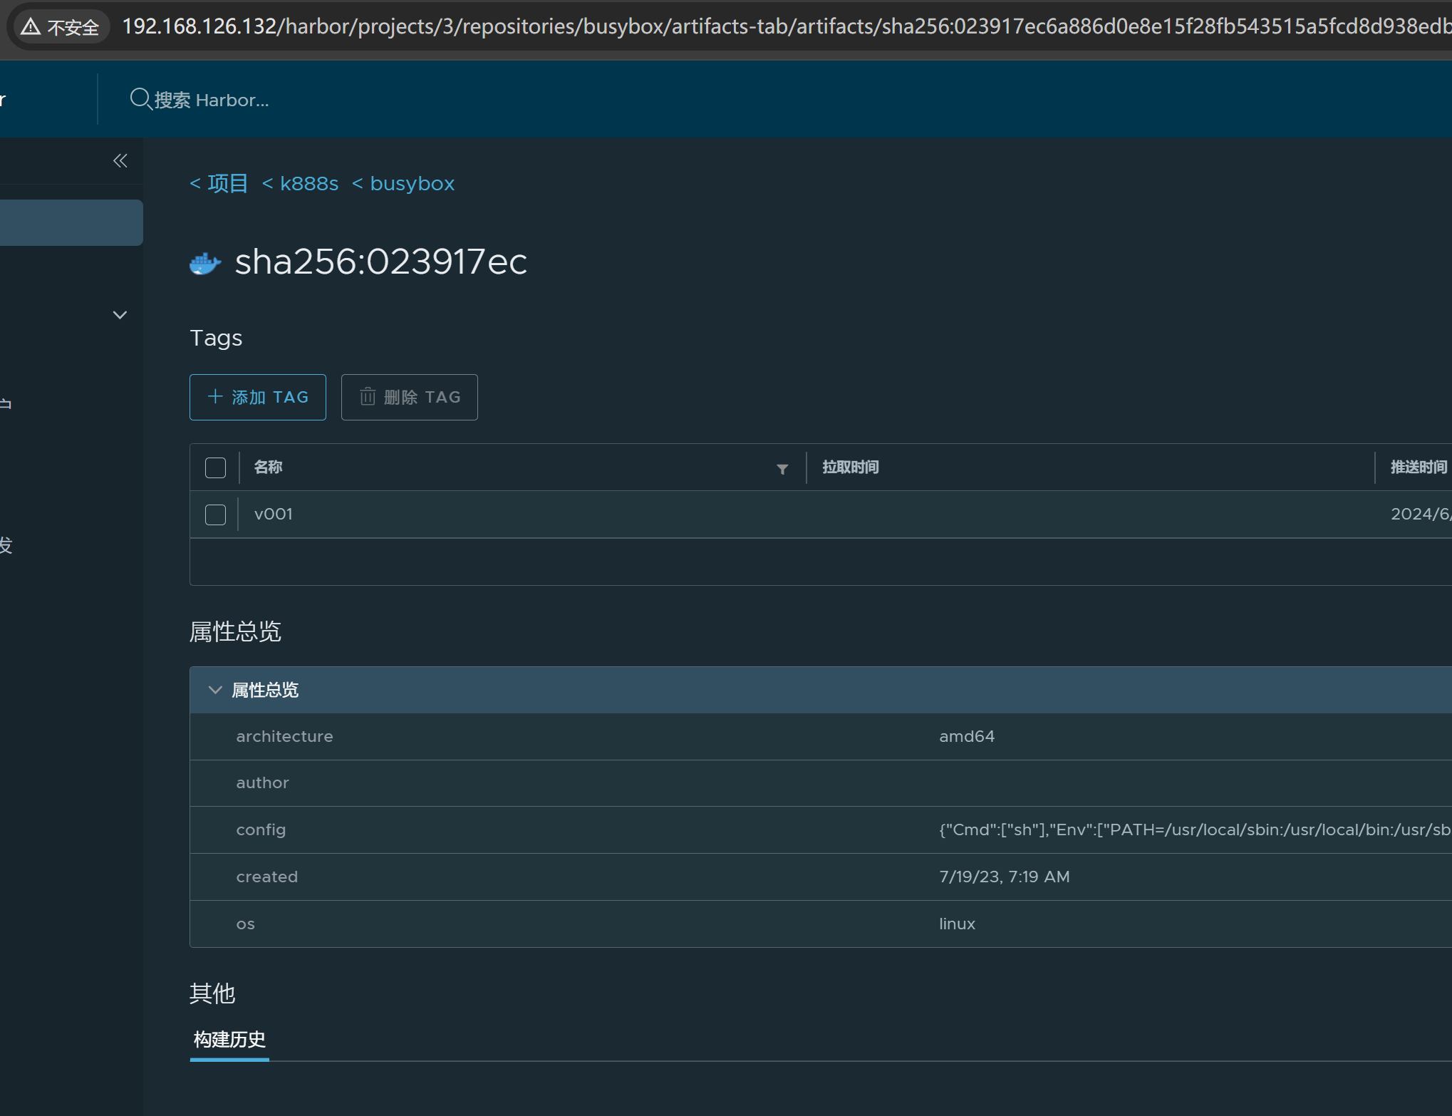Select the highlighted sidebar menu item

tap(71, 223)
